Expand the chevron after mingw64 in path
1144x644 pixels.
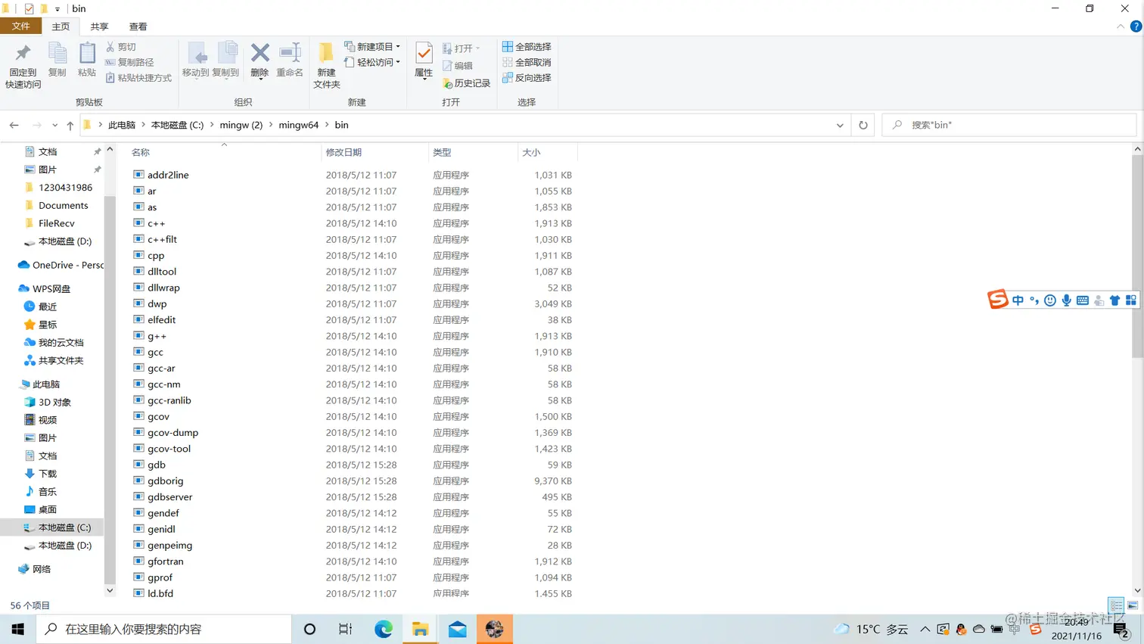pos(328,125)
